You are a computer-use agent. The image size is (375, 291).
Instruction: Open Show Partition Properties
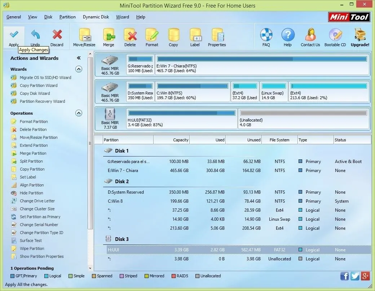(x=41, y=257)
